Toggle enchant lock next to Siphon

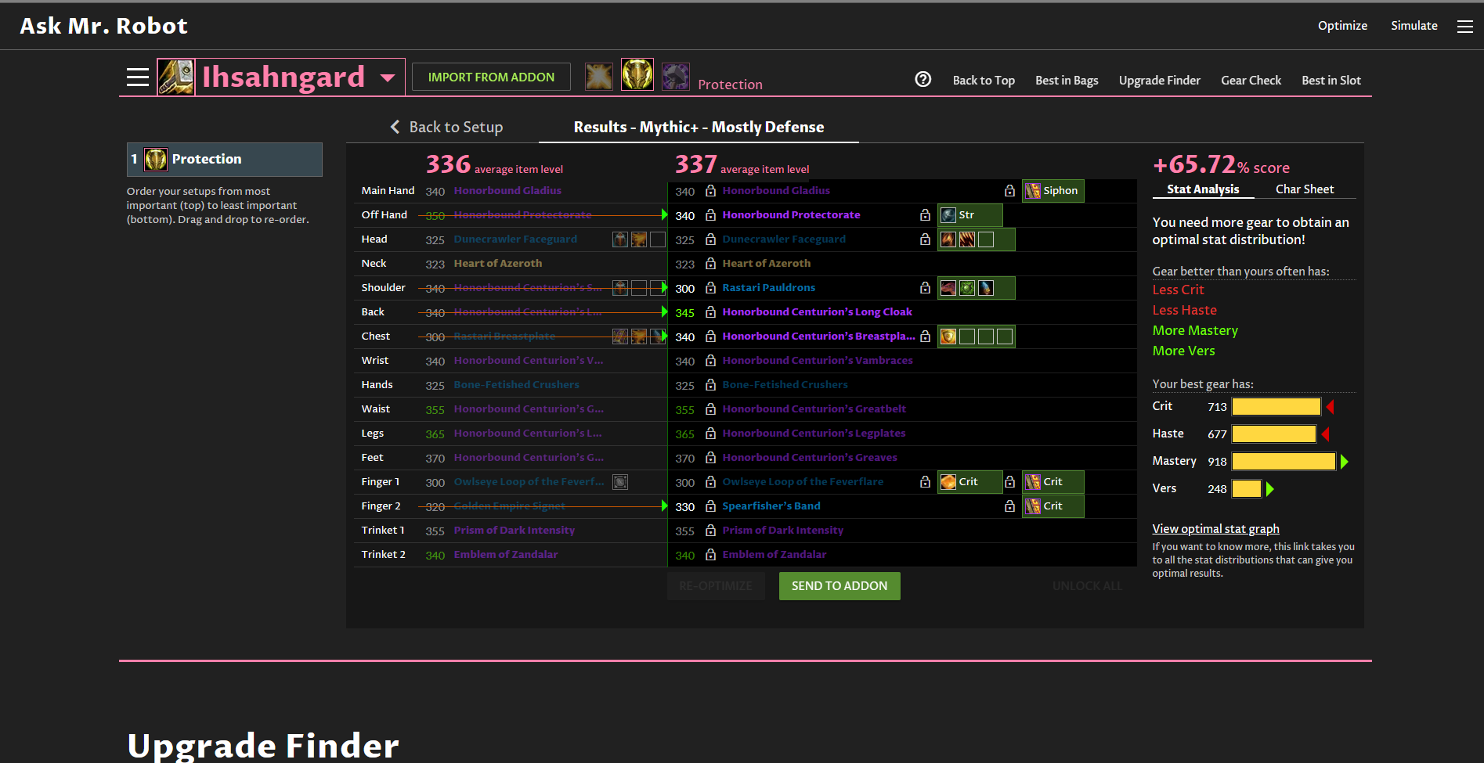tap(1009, 191)
